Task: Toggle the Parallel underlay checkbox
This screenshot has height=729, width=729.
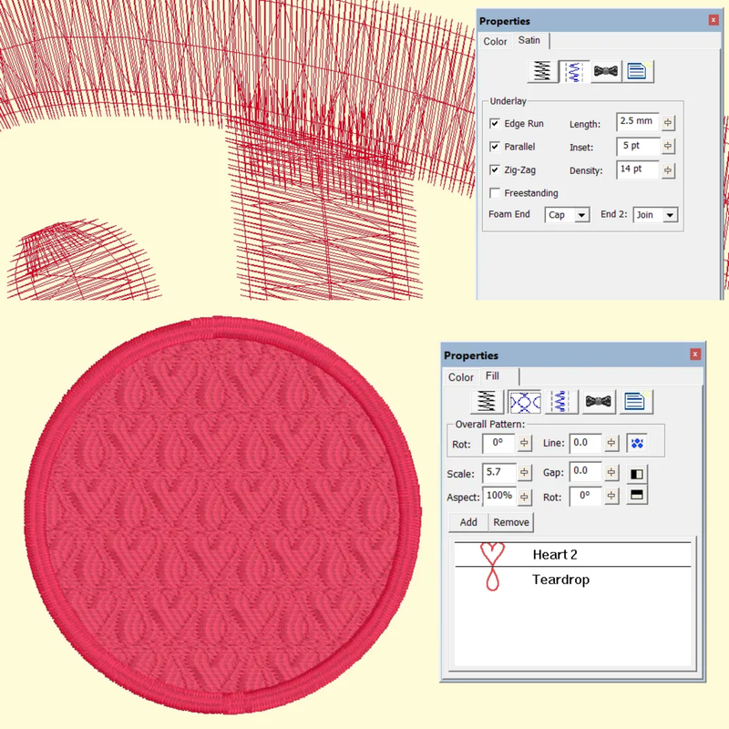Action: (495, 147)
